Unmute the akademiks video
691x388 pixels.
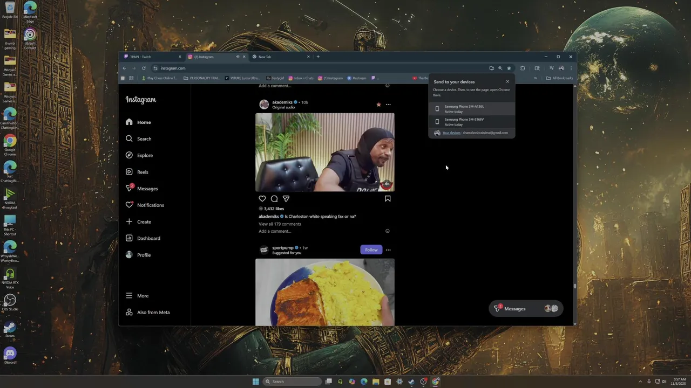click(387, 184)
